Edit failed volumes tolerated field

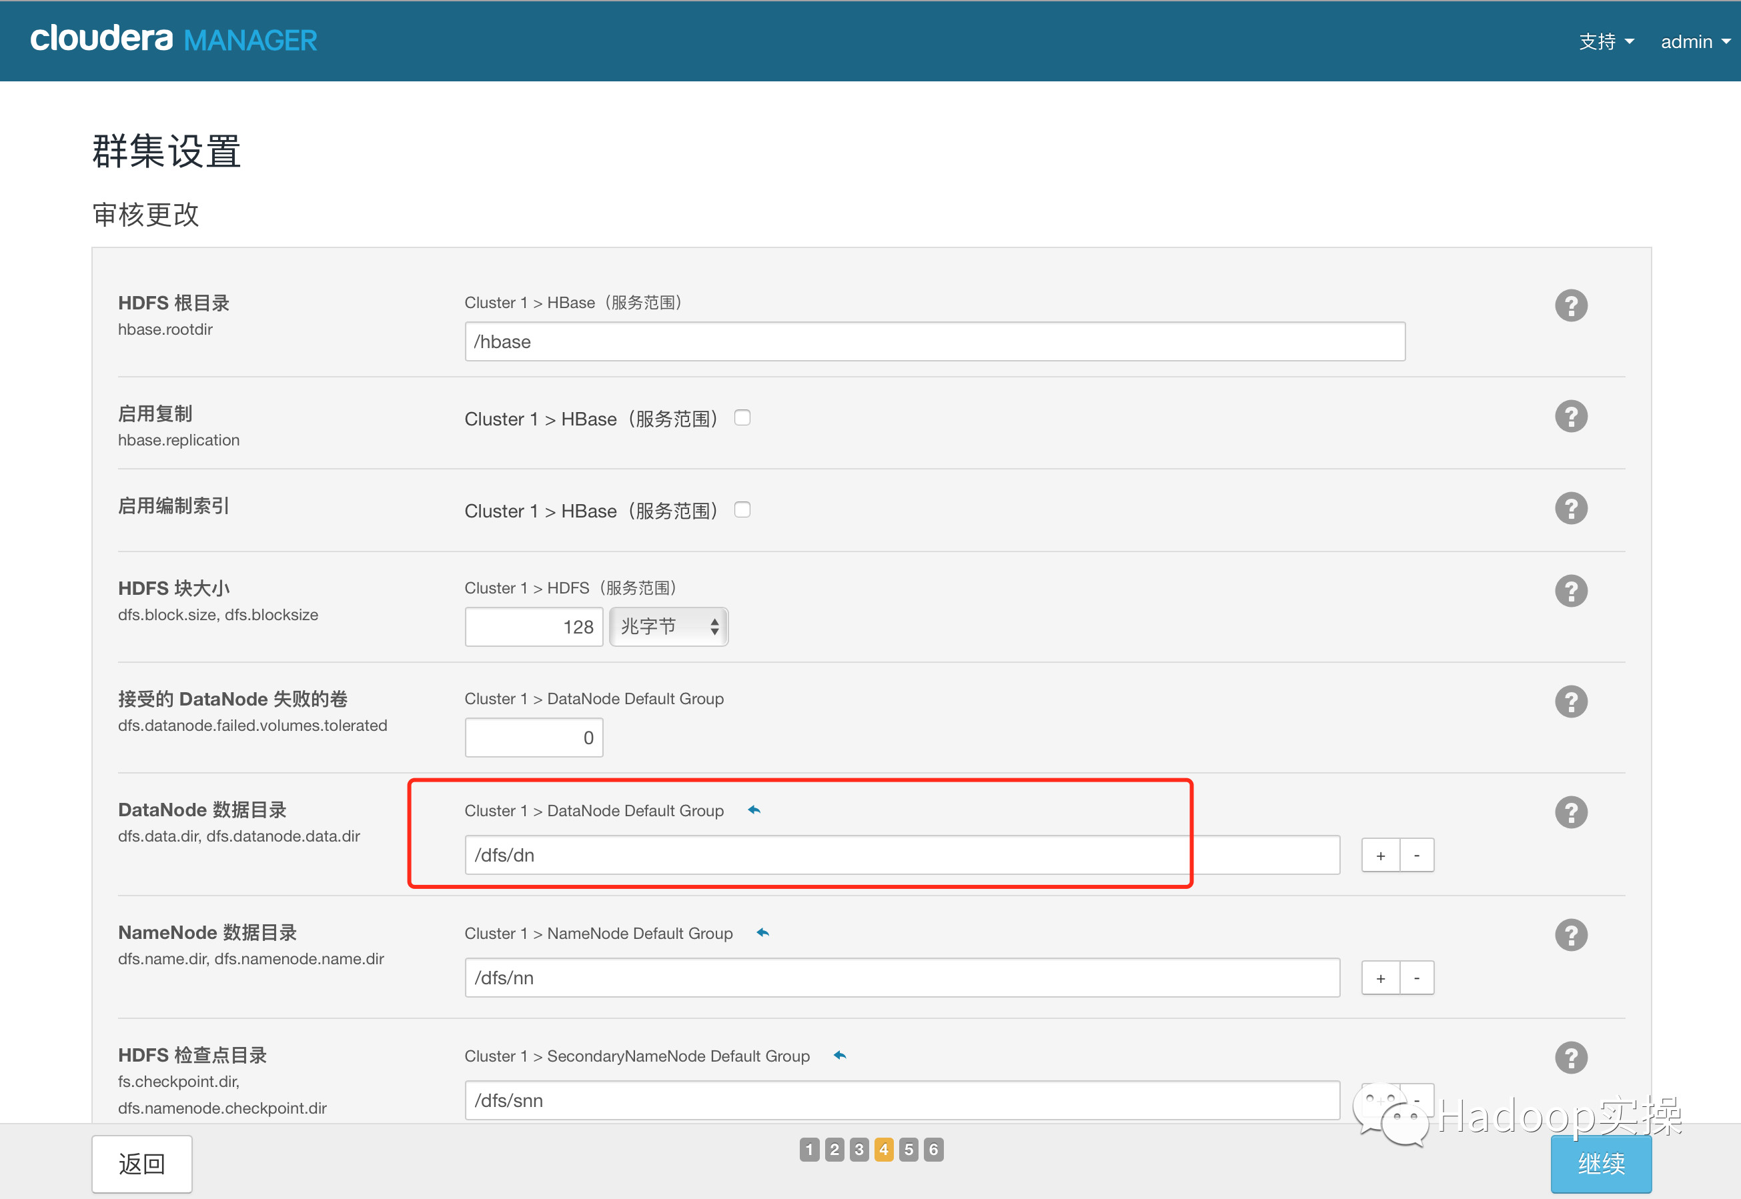click(x=534, y=738)
